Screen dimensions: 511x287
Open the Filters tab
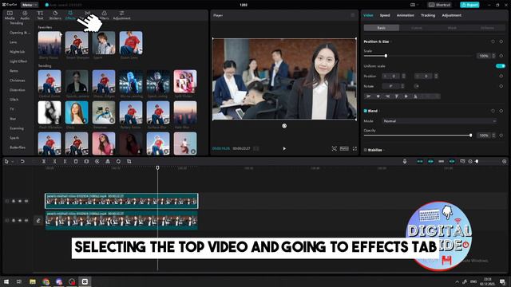[x=105, y=15]
